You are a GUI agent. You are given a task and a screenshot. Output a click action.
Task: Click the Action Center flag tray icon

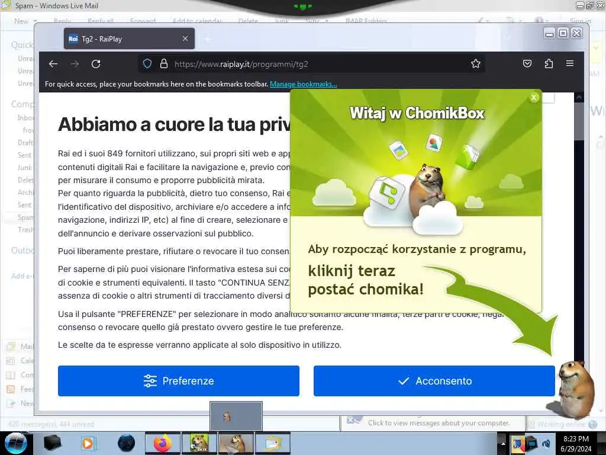pos(518,443)
